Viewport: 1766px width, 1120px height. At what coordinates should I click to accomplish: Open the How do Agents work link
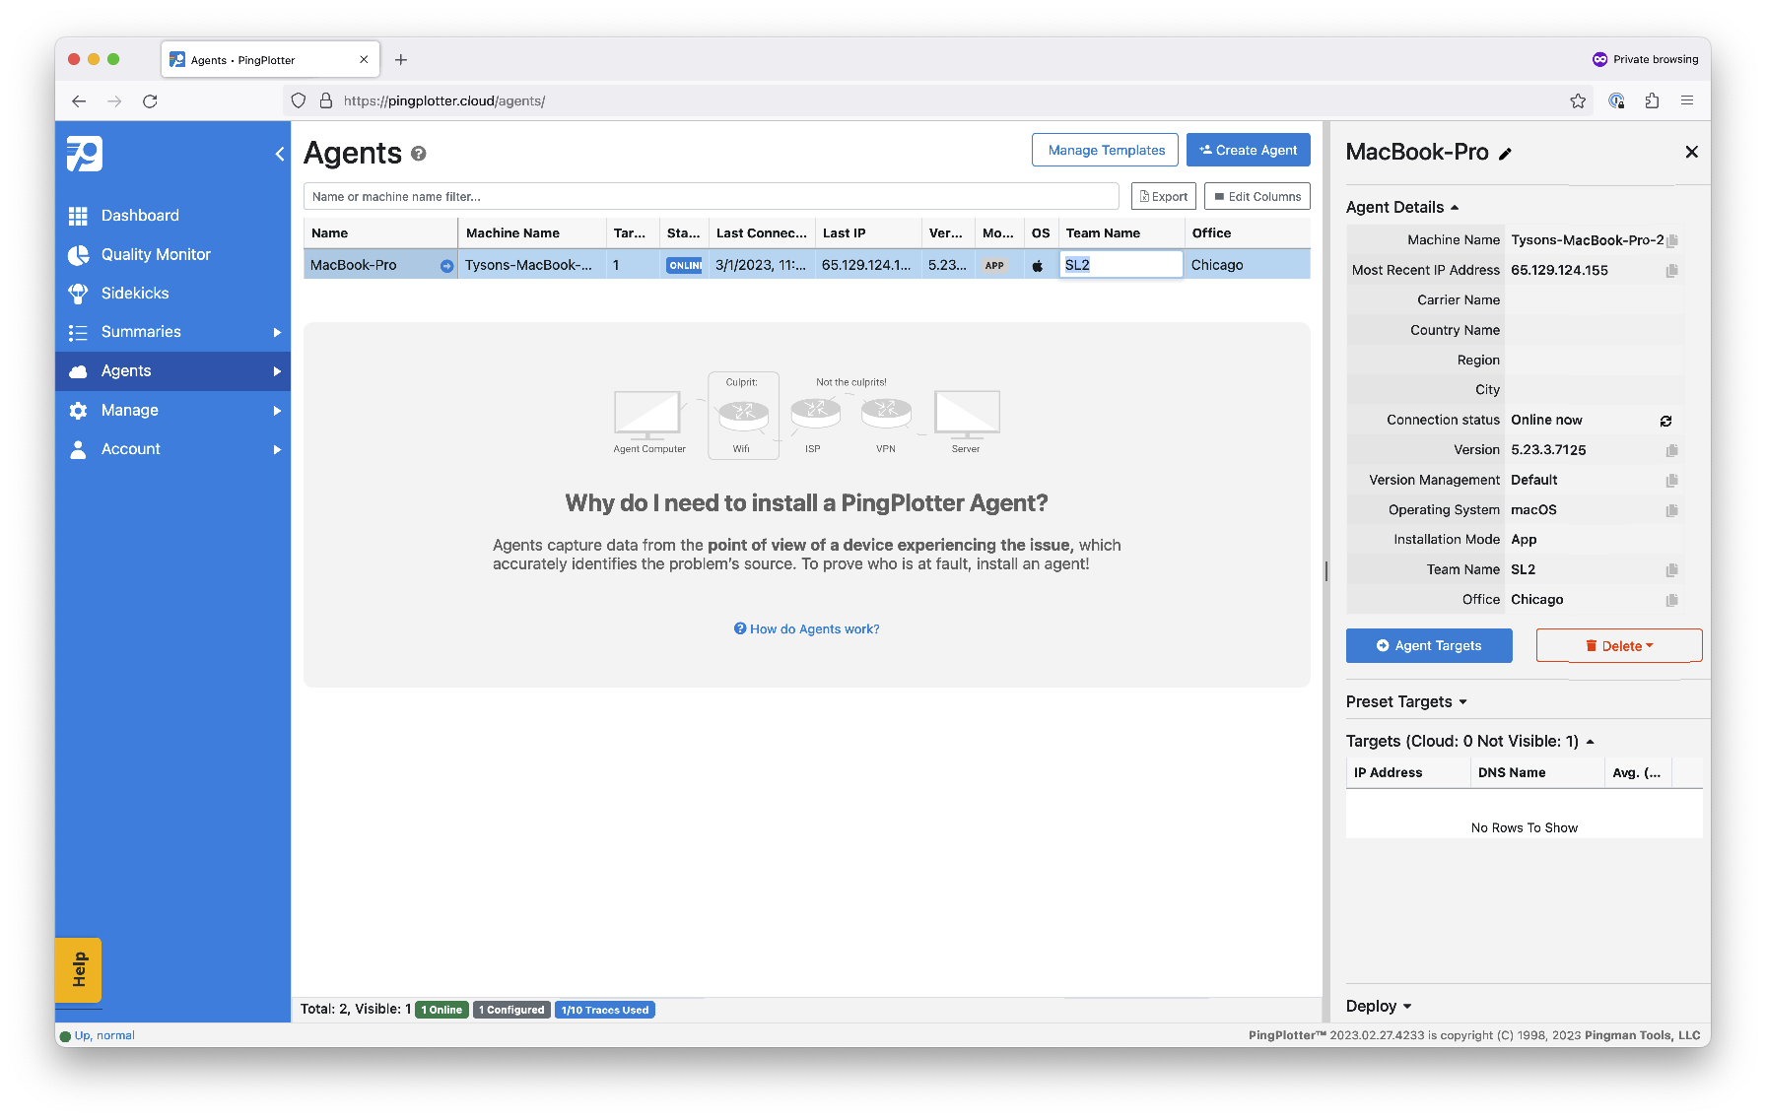tap(806, 628)
